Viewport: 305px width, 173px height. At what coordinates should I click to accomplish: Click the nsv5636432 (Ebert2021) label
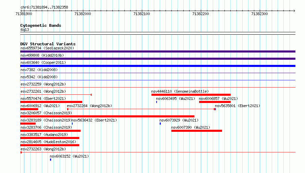[94, 120]
